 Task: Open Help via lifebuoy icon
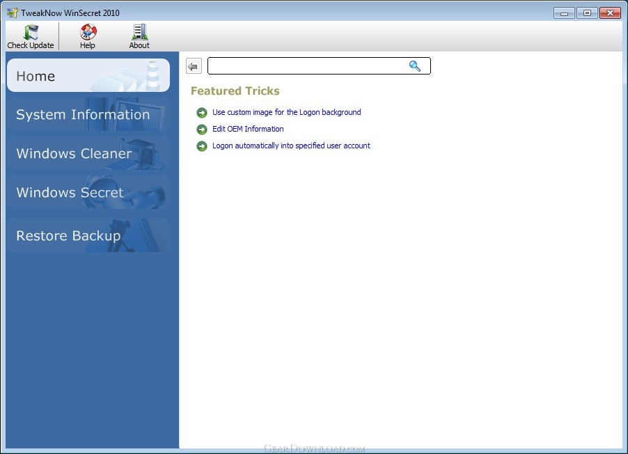[88, 31]
